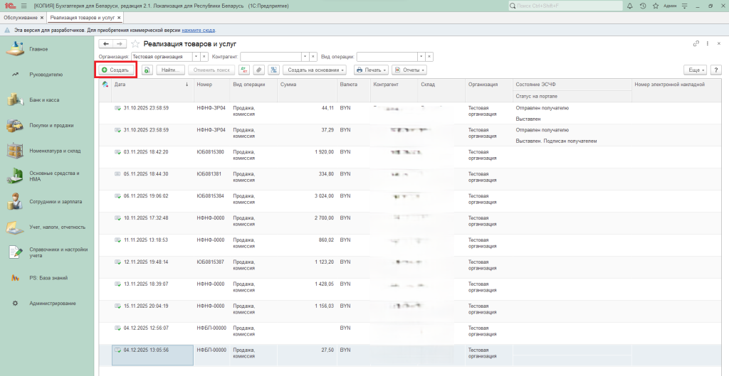Click the нажмите сюда link
The height and width of the screenshot is (376, 729).
[x=199, y=31]
